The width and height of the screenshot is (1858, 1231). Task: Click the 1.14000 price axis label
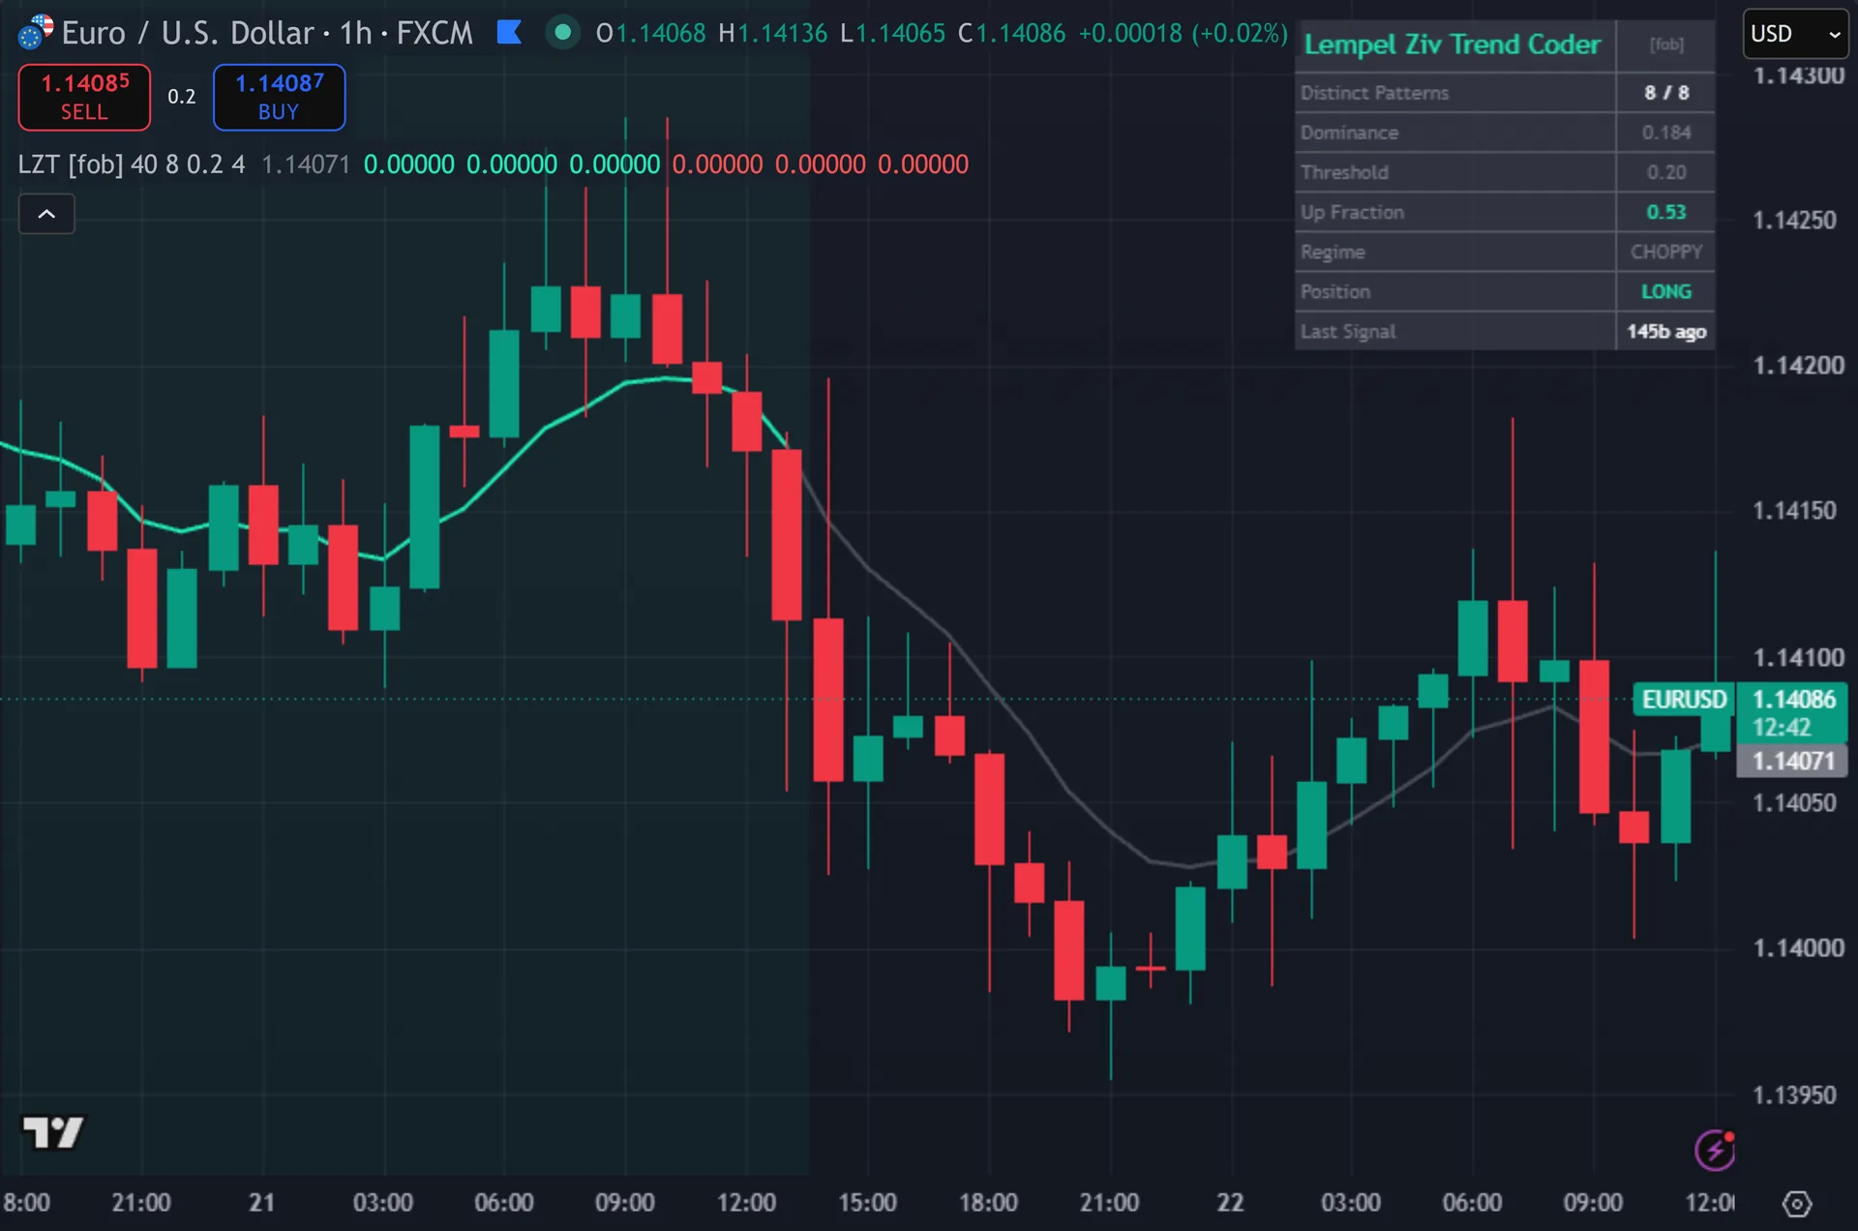coord(1798,948)
